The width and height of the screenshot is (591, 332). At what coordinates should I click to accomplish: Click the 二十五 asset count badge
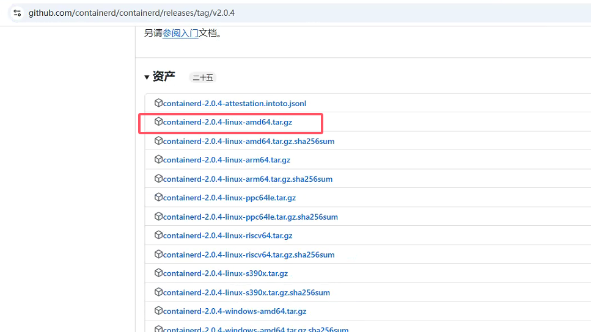click(x=203, y=78)
